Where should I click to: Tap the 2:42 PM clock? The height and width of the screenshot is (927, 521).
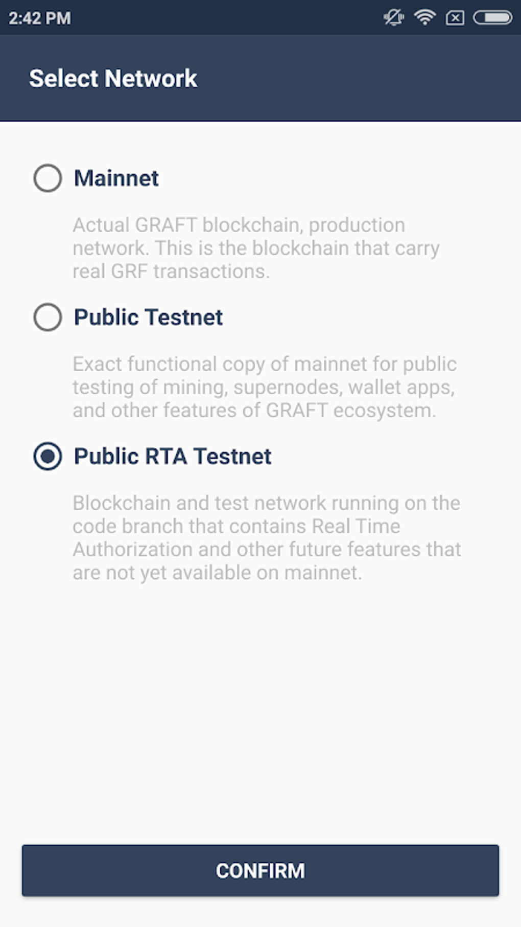[40, 18]
